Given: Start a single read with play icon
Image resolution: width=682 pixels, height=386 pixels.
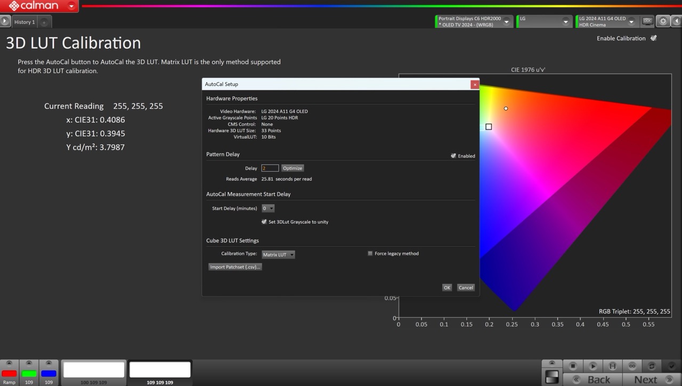Looking at the screenshot, I should [593, 366].
